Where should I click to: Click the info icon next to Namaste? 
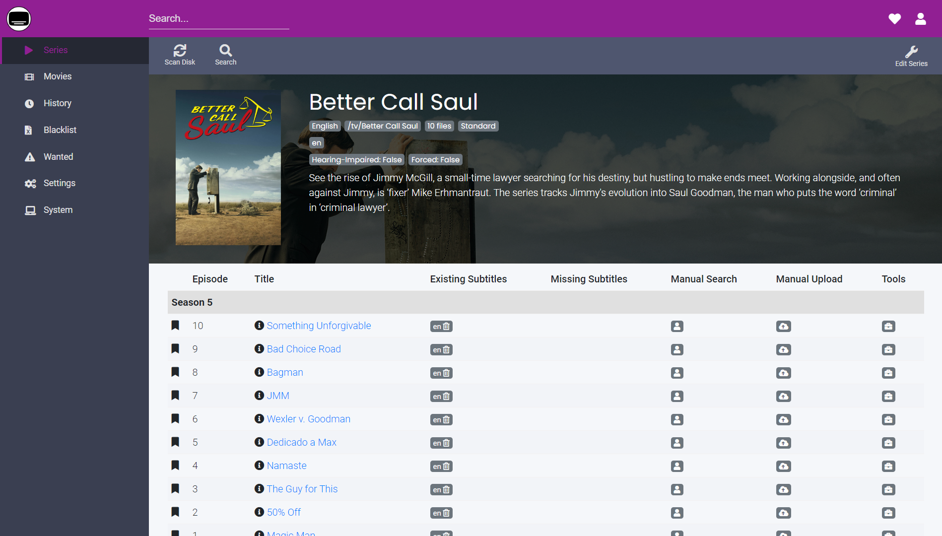[259, 466]
